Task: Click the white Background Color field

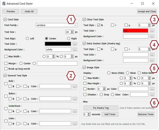Action: pos(58,49)
